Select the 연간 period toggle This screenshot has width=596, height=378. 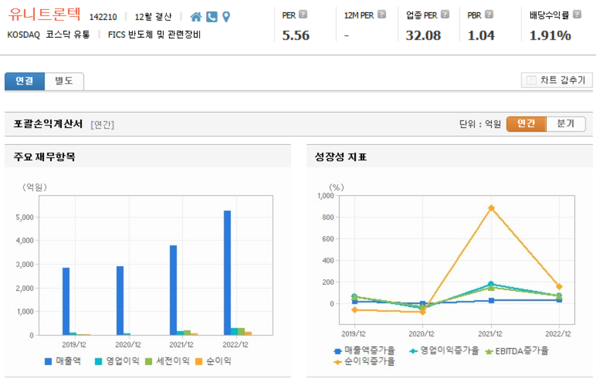point(528,124)
